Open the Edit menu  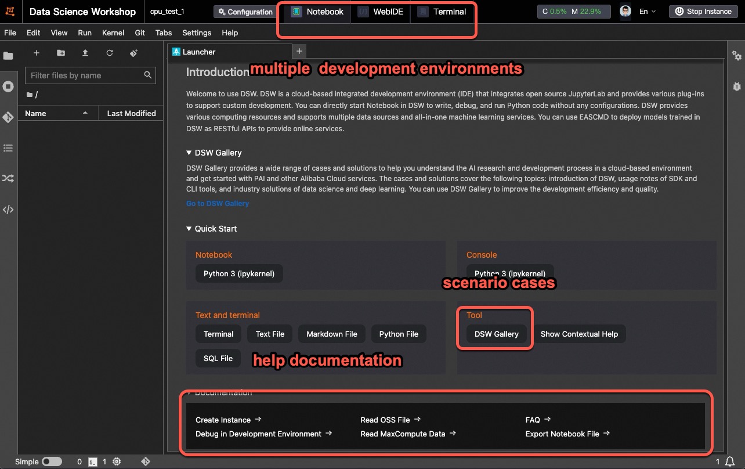[x=33, y=33]
